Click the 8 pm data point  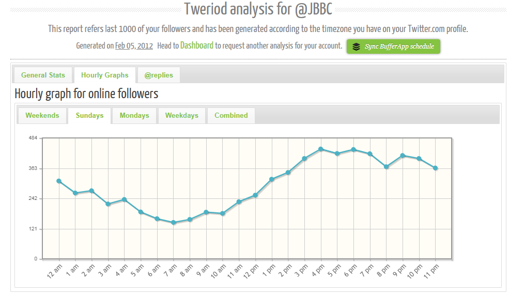(386, 167)
